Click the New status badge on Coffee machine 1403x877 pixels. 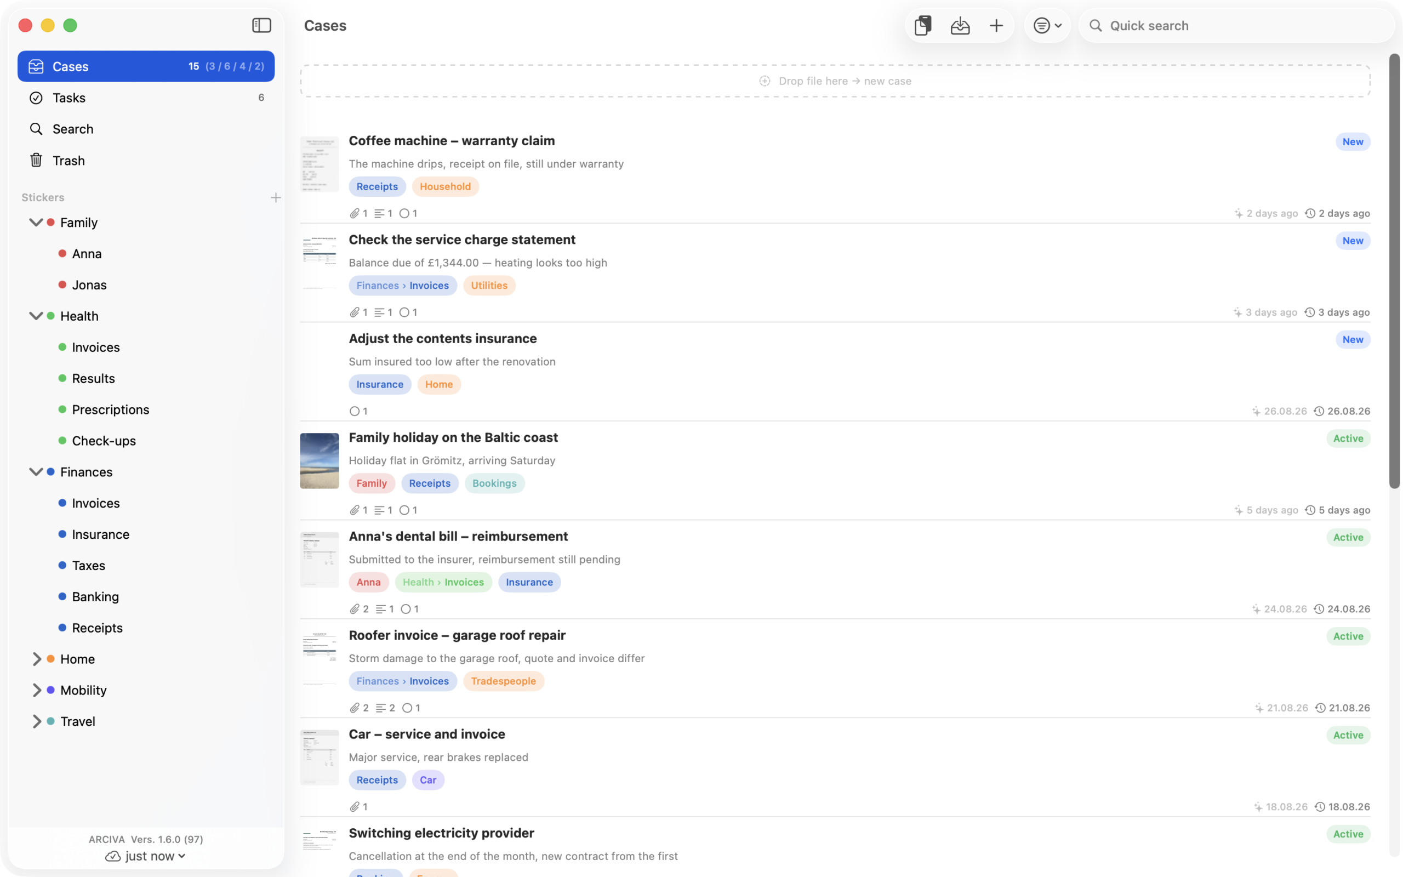[1353, 141]
